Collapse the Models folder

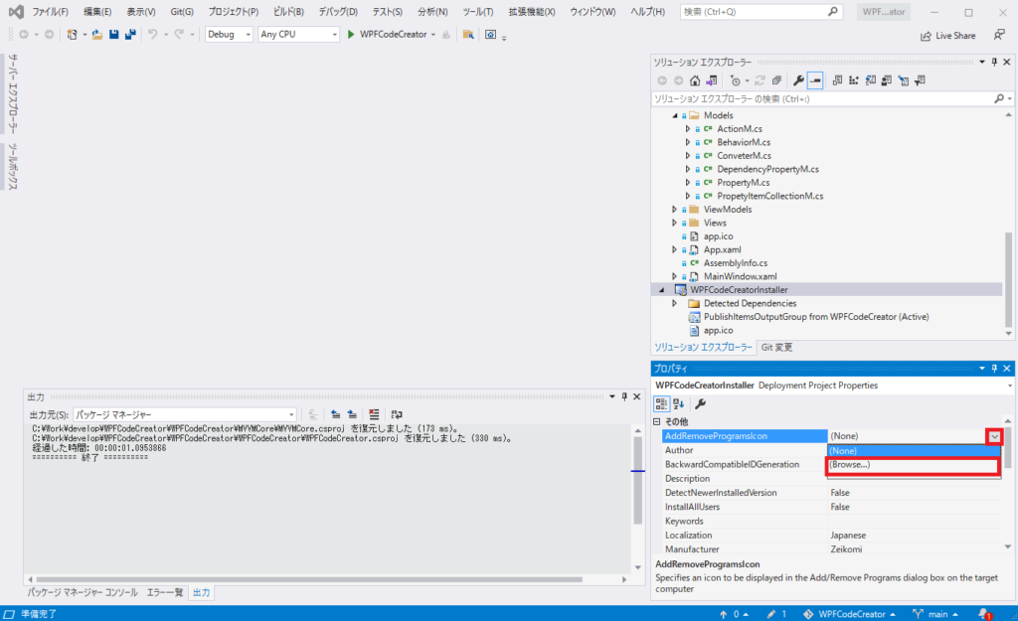tap(675, 115)
